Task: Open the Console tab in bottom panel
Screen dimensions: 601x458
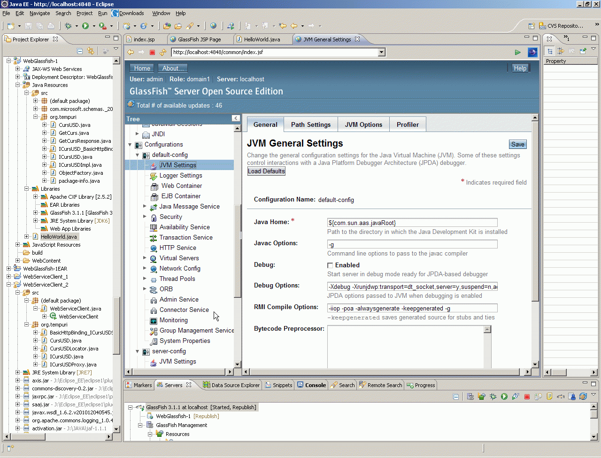Action: [x=311, y=385]
